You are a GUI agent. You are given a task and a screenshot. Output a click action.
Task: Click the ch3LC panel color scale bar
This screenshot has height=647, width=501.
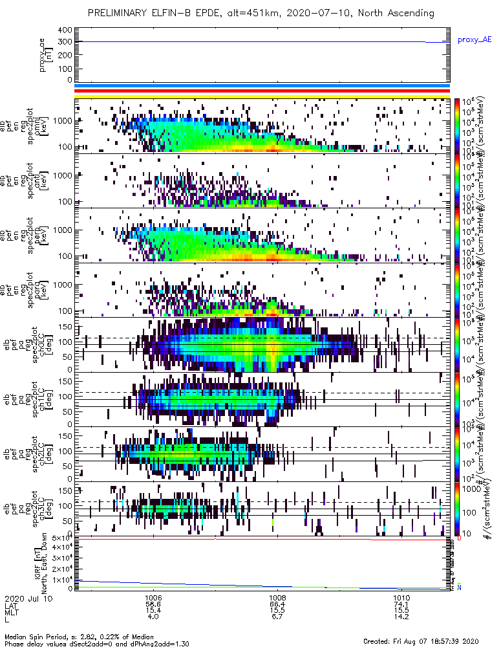click(457, 509)
